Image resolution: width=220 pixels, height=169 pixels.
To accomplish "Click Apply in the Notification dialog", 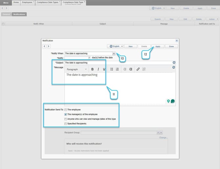I will click(158, 46).
